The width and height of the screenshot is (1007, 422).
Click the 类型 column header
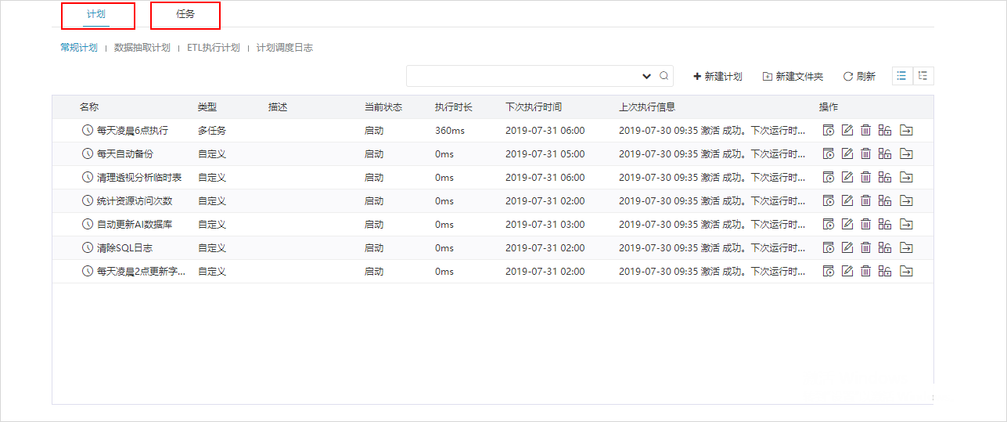[x=207, y=107]
